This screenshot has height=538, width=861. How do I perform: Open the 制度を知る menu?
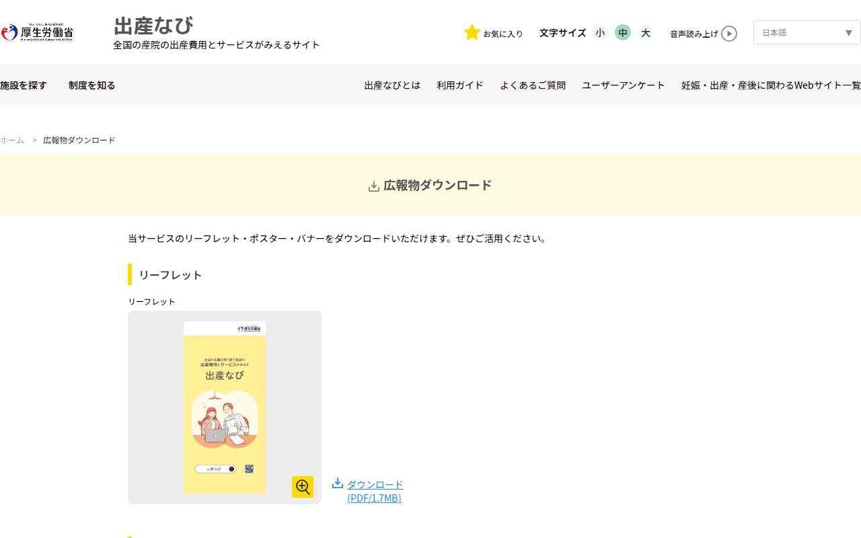click(92, 85)
